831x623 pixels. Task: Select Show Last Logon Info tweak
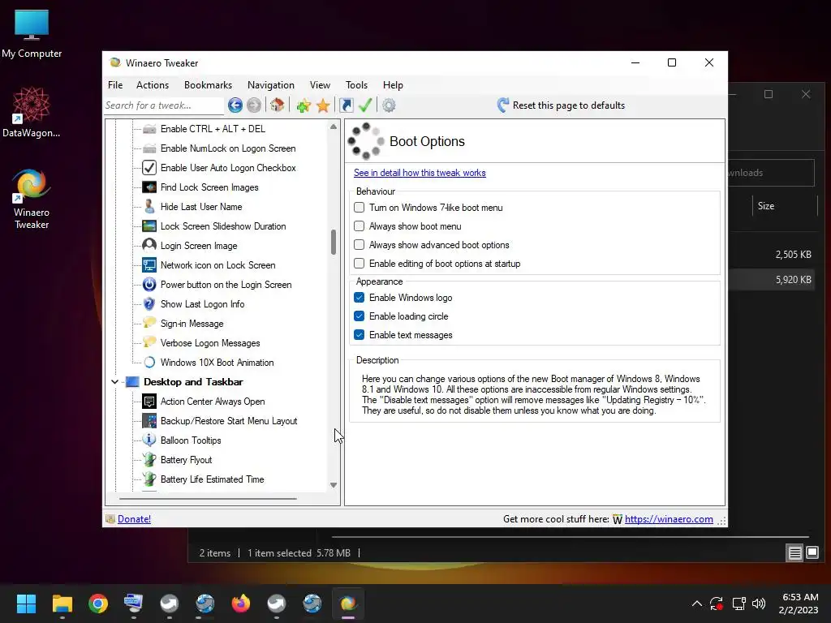pyautogui.click(x=202, y=304)
